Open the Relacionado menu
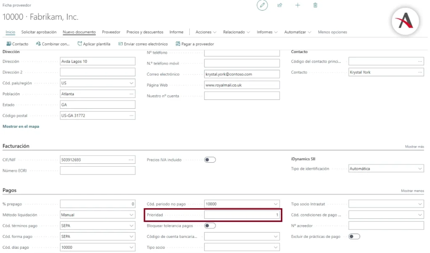Viewport: 430px width, 253px height. pyautogui.click(x=236, y=32)
